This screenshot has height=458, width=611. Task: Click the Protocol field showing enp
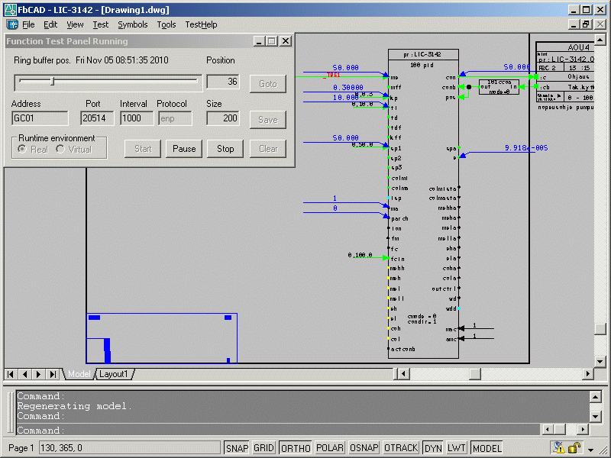click(x=175, y=118)
